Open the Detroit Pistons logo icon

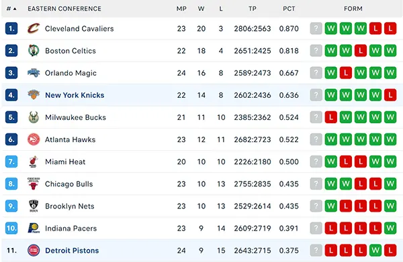[x=34, y=250]
